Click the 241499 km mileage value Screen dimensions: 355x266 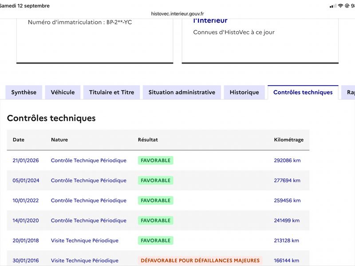287,220
